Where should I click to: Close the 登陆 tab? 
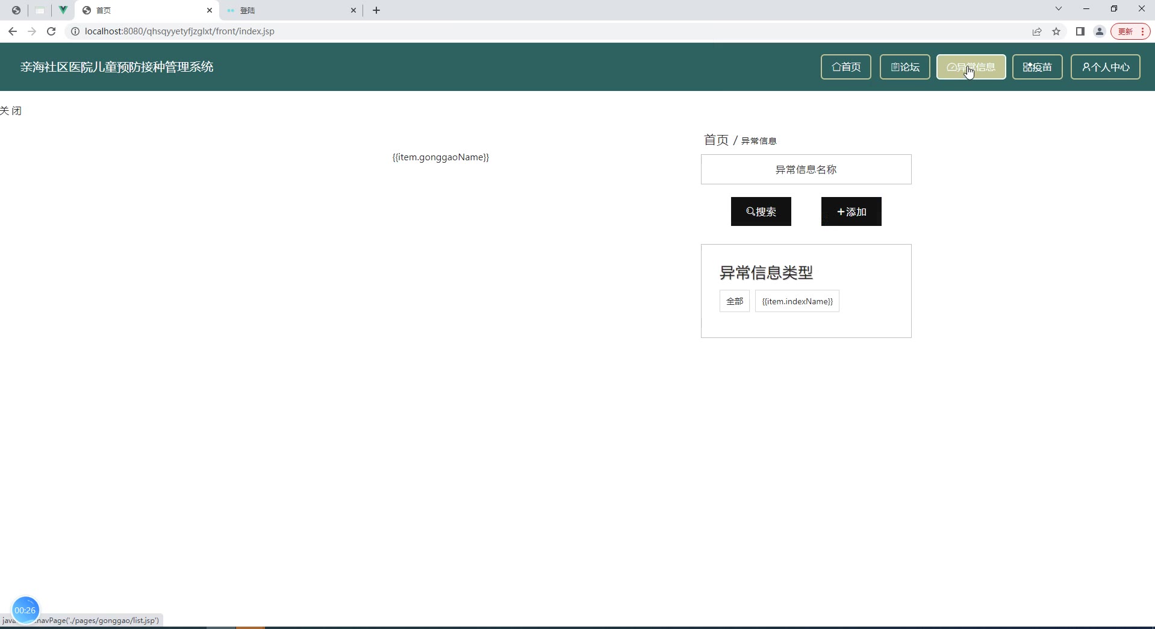353,10
